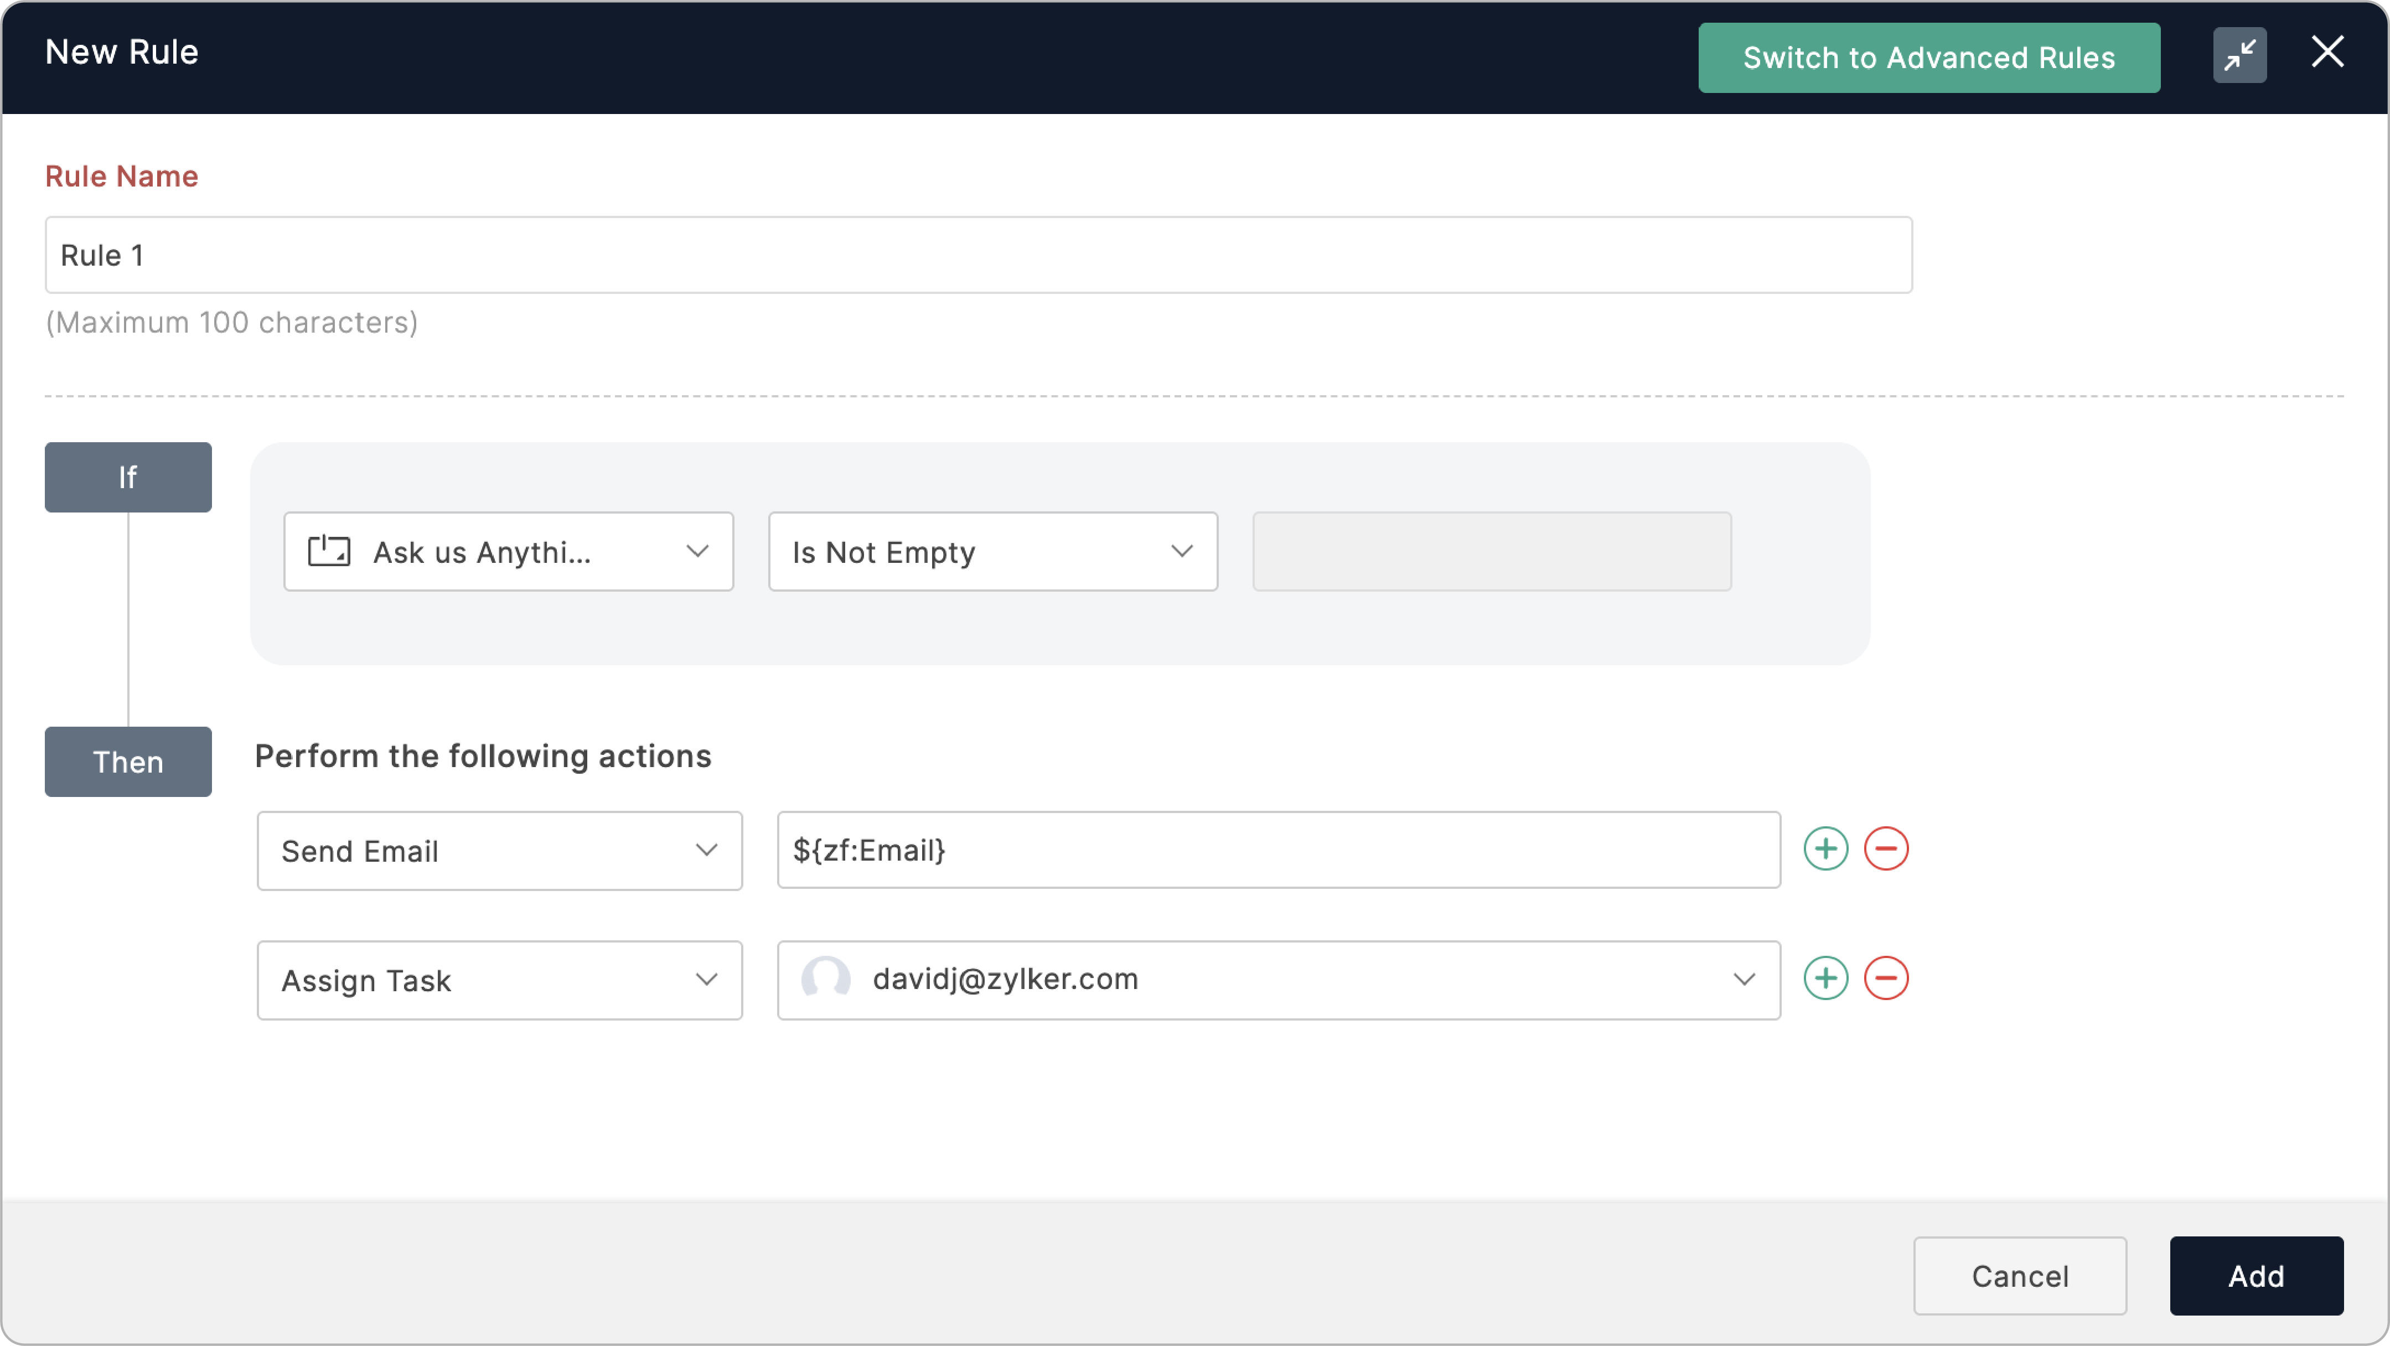Click Add to save the rule

[x=2254, y=1276]
